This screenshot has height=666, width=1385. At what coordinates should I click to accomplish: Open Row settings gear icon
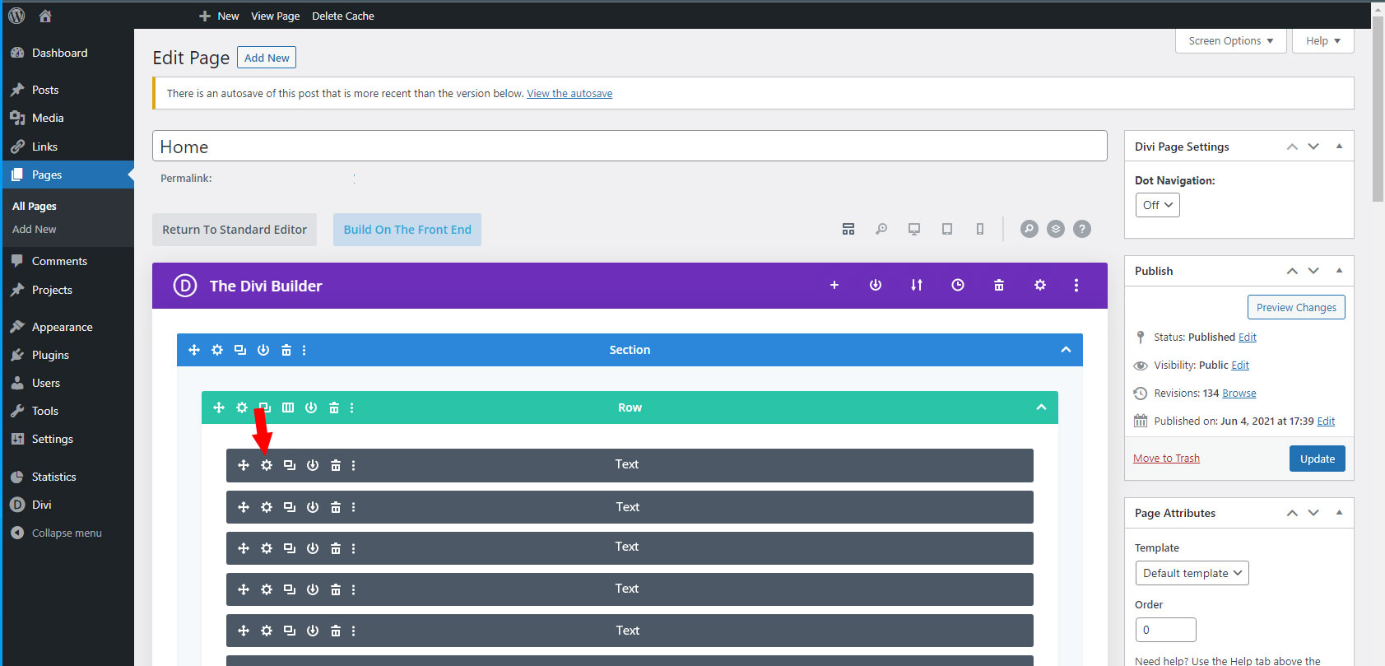coord(242,408)
